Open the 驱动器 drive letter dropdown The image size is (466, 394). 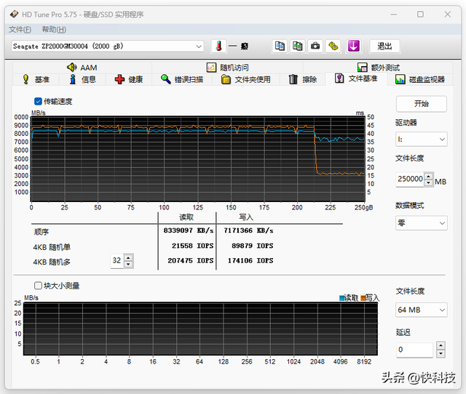point(421,139)
